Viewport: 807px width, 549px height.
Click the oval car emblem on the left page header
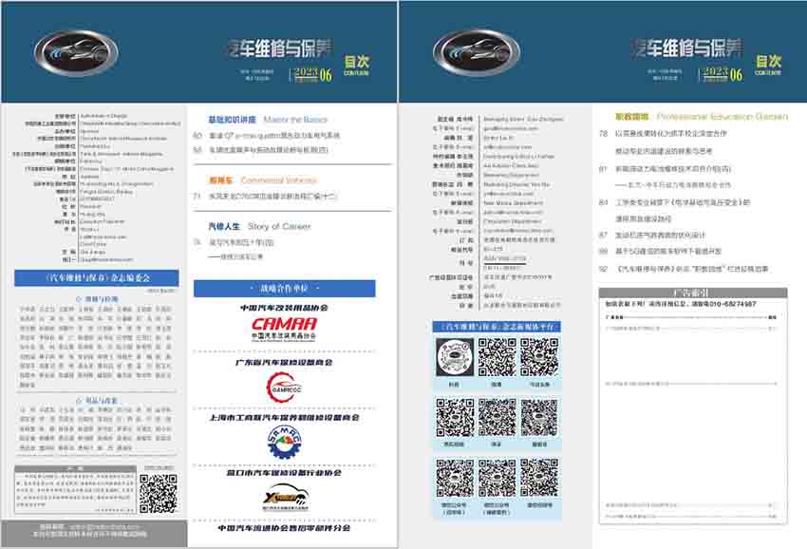[76, 52]
